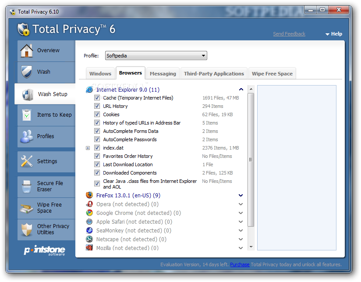Screen dimensions: 361x282
Task: Click the Secure File Eraser shredder icon
Action: (x=27, y=186)
